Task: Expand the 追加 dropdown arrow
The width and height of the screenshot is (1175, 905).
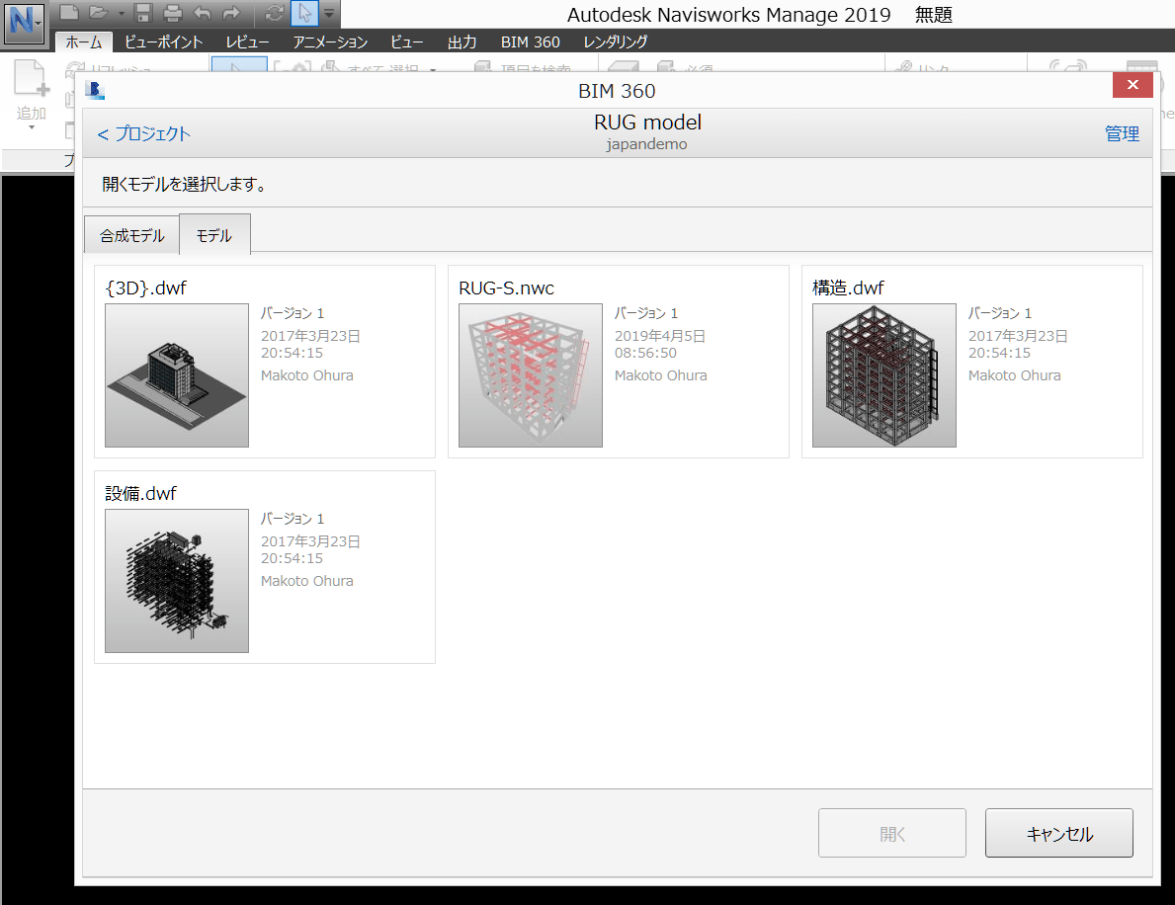Action: click(x=32, y=127)
